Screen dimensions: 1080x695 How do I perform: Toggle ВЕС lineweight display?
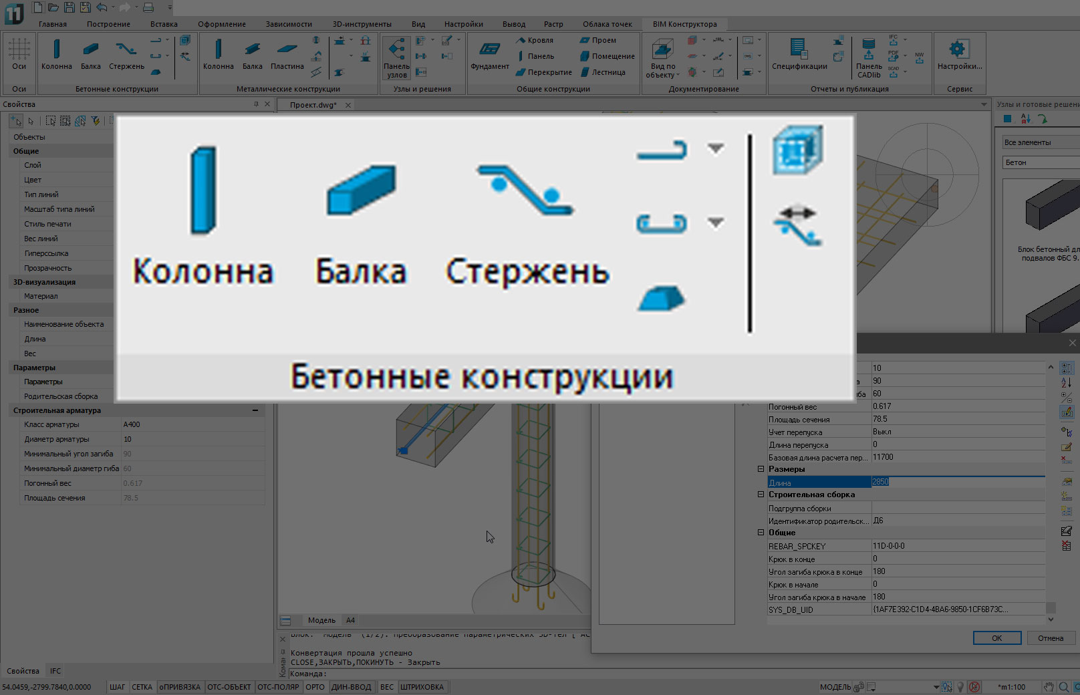pos(387,687)
